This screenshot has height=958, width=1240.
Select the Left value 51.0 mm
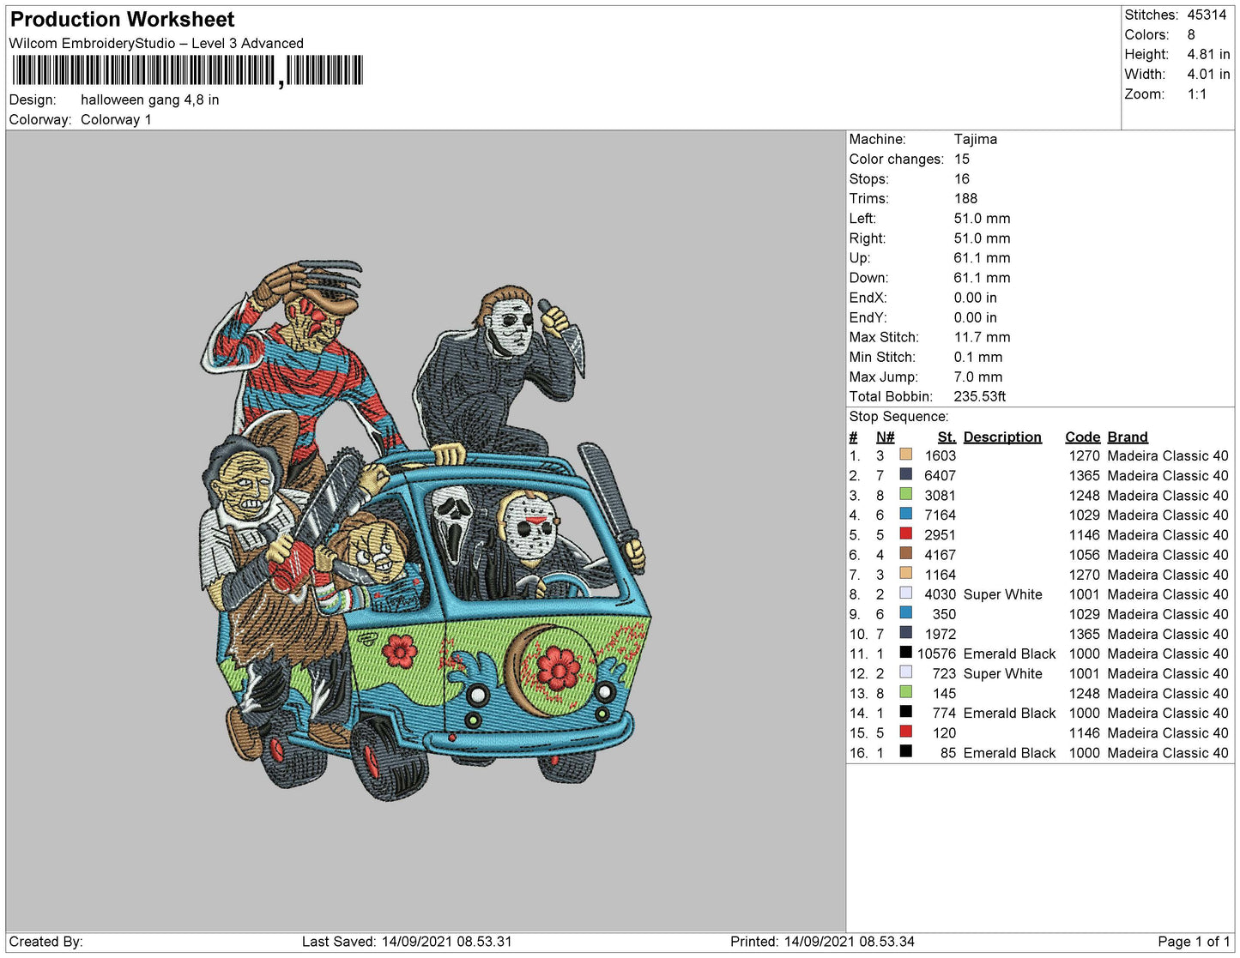coord(983,218)
